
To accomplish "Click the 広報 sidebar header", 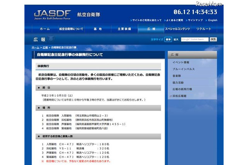I will point(192,55).
